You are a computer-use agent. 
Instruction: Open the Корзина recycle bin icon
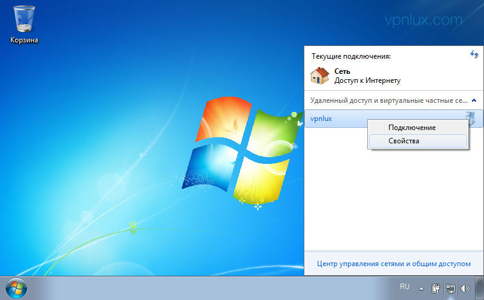24,25
